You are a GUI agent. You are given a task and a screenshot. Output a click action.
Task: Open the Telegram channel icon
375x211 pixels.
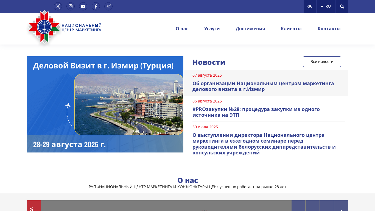[x=108, y=6]
